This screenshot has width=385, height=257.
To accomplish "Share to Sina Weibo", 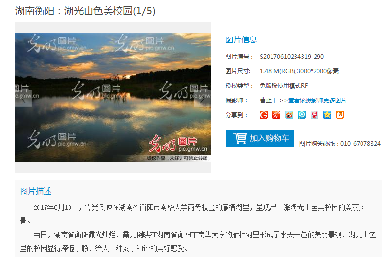I will 289,115.
